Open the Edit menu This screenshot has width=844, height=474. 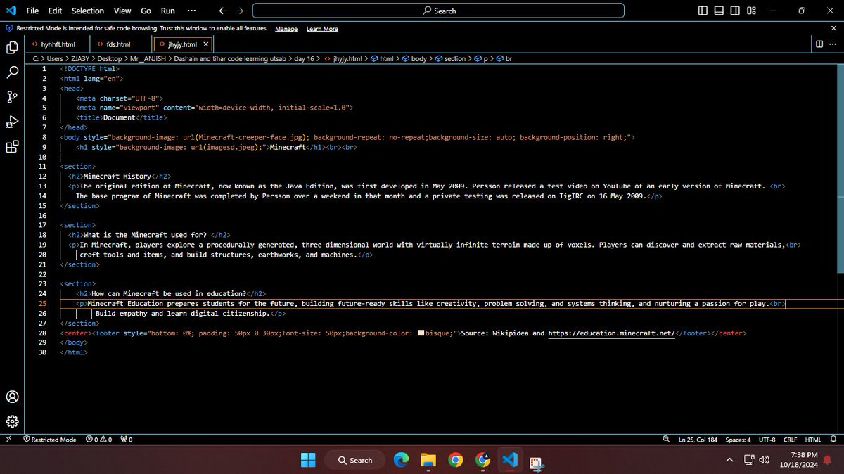[x=56, y=11]
